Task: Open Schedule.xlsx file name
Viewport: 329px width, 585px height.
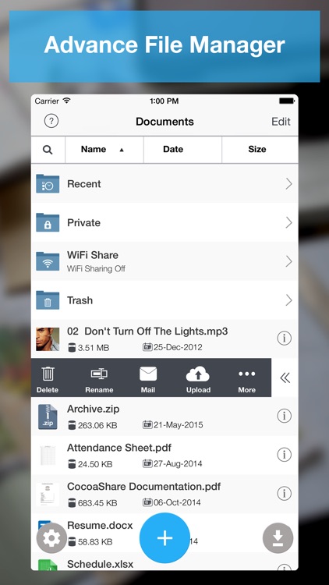Action: point(100,564)
